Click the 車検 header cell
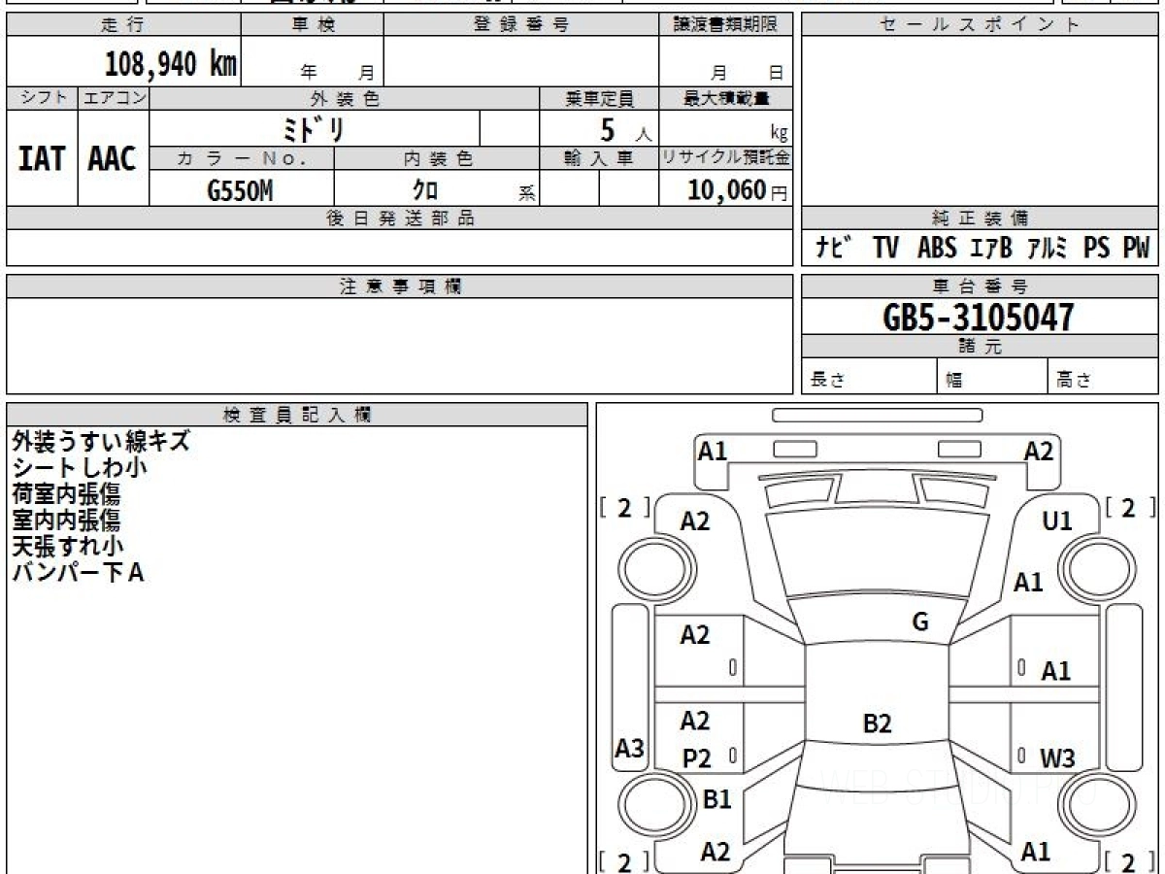1165x874 pixels. (x=312, y=25)
